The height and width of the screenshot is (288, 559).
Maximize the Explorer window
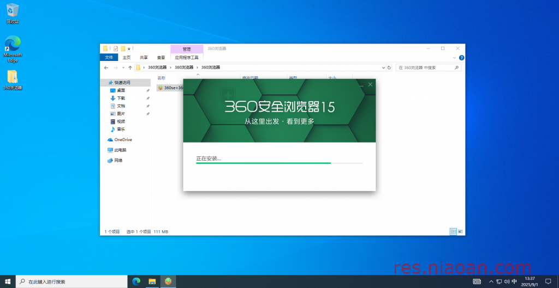click(443, 48)
